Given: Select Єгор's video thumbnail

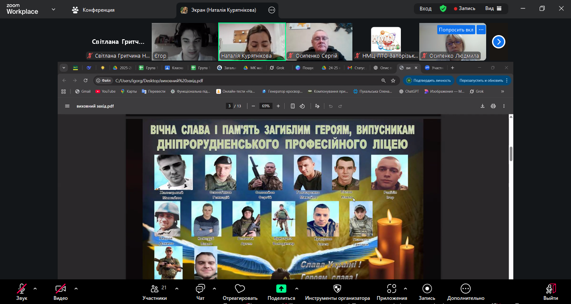Looking at the screenshot, I should click(185, 42).
